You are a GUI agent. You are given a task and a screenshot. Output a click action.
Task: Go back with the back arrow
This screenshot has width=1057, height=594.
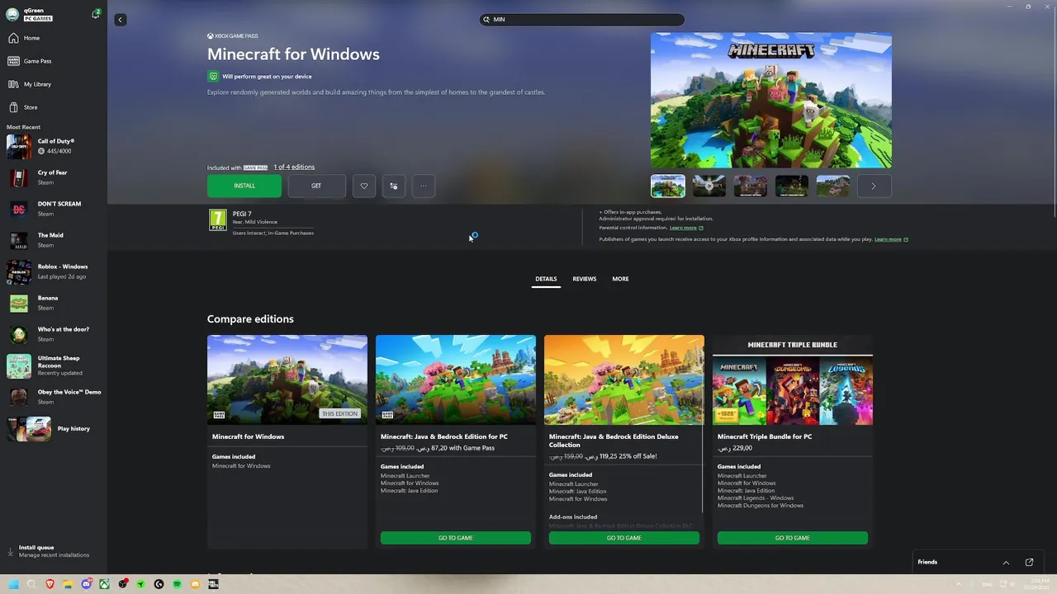(x=121, y=19)
